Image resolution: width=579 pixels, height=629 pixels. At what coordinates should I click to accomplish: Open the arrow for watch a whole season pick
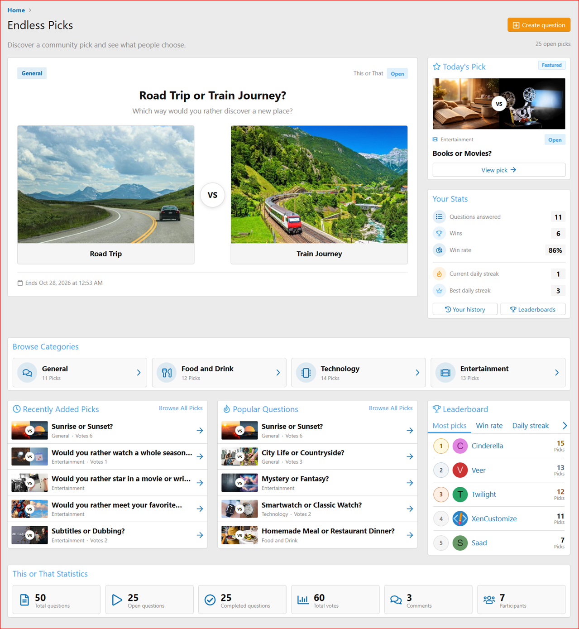pos(200,456)
